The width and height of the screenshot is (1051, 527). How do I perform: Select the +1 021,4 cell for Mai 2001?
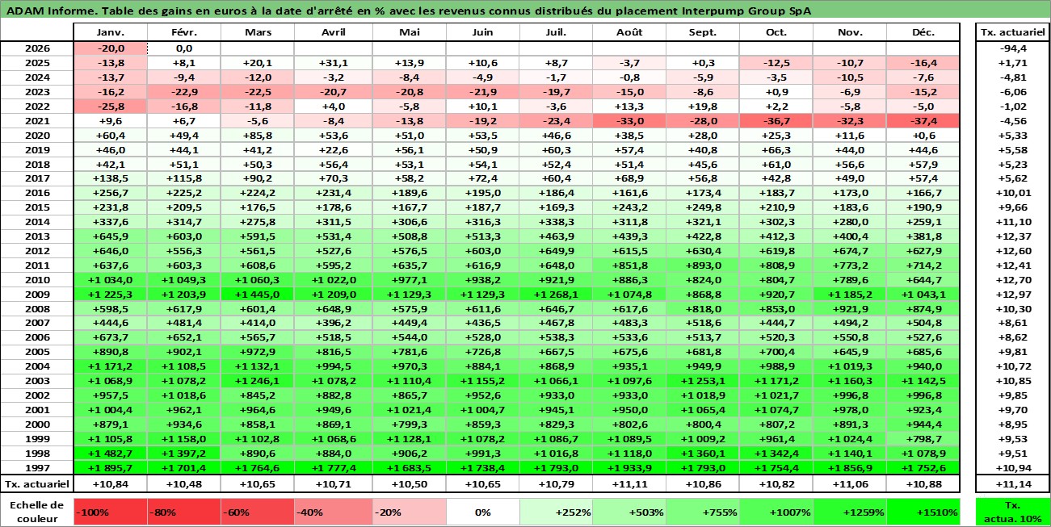point(410,411)
